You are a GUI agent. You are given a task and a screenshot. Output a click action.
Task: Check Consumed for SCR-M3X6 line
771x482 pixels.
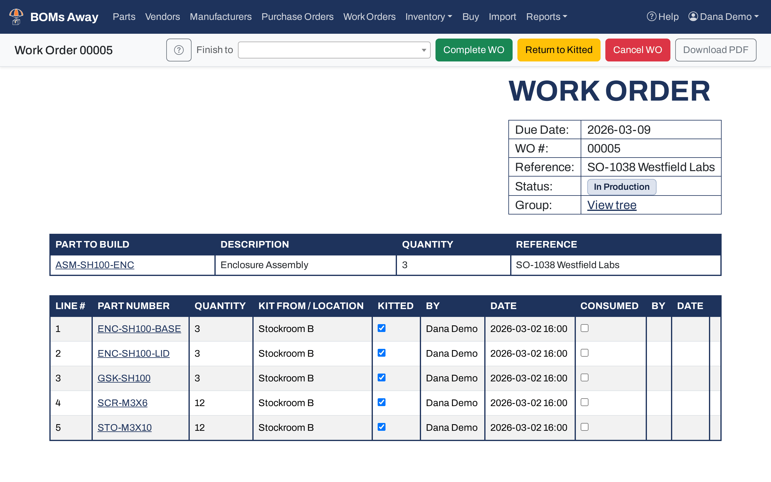pos(584,402)
